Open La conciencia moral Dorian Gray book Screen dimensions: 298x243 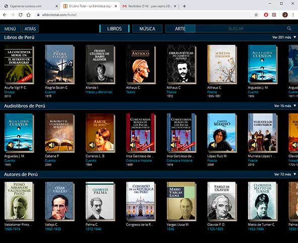[19, 64]
